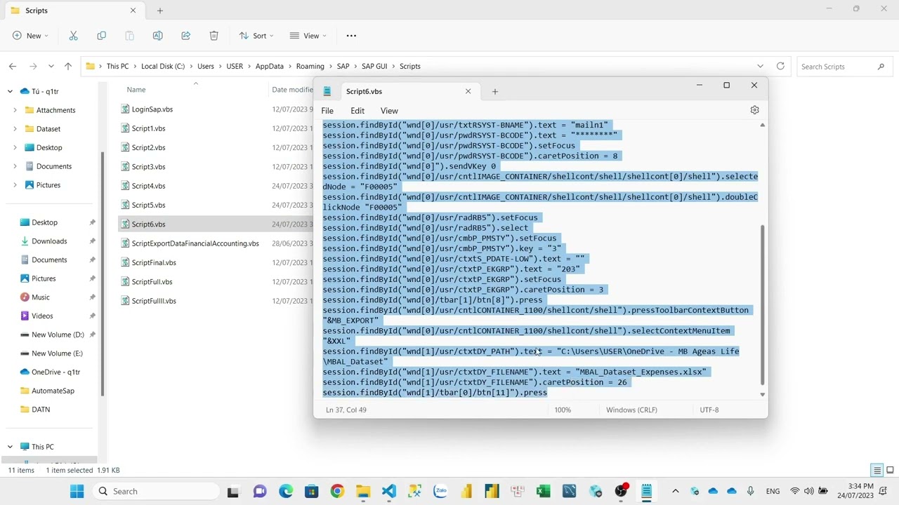Open Excel from the taskbar
Image resolution: width=899 pixels, height=505 pixels.
(x=543, y=491)
